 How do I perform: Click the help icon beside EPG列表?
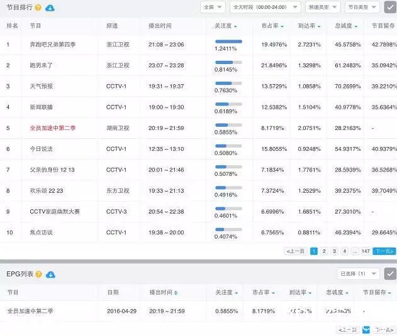click(38, 274)
